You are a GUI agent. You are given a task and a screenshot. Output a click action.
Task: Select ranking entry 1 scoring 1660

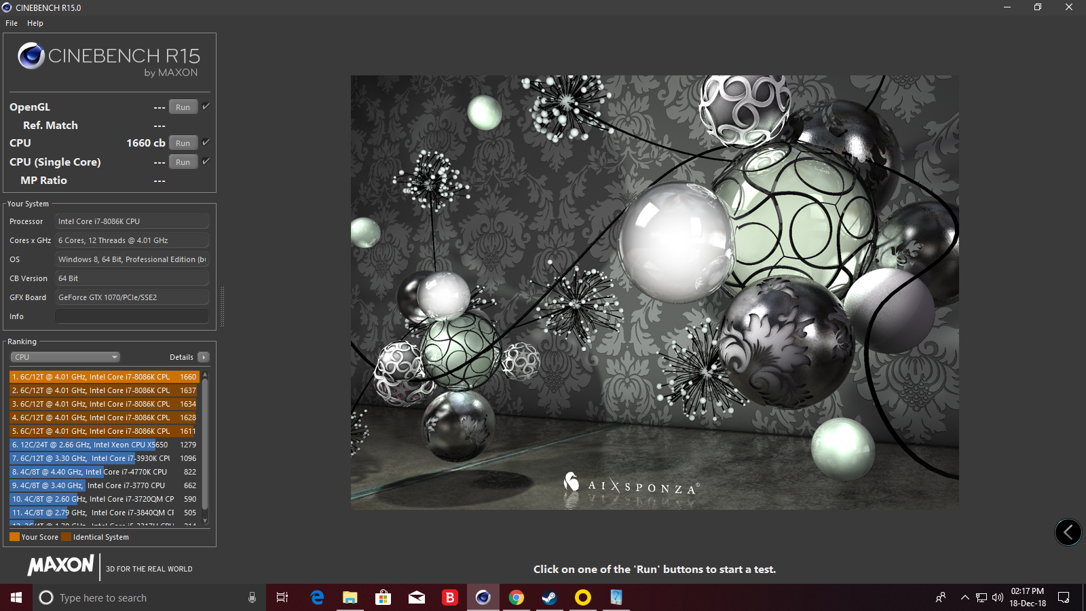(103, 377)
